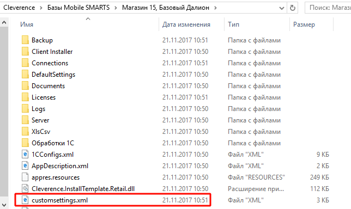
Task: Select the Logs name text
Action: pyautogui.click(x=39, y=109)
